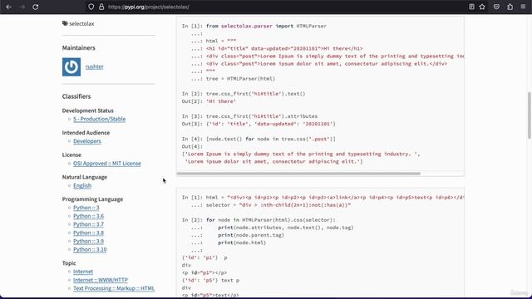Go back with the browser back arrow
The image size is (532, 299).
pos(9,7)
